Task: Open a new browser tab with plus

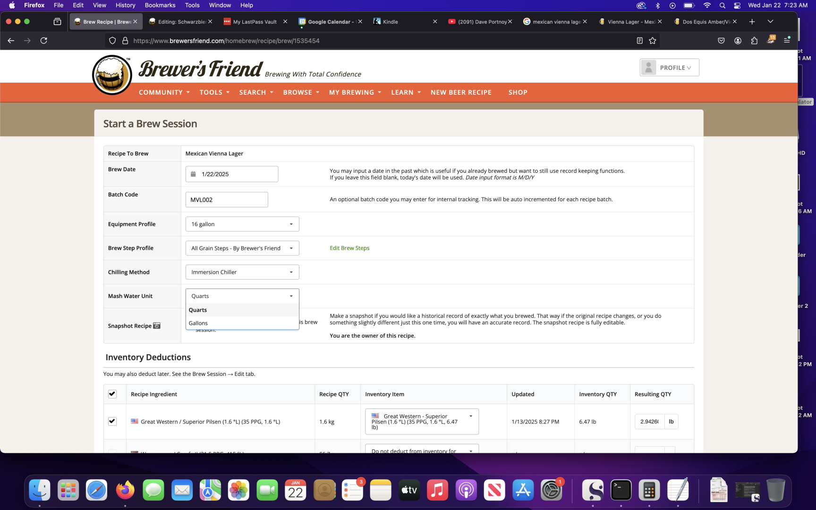Action: (x=752, y=22)
